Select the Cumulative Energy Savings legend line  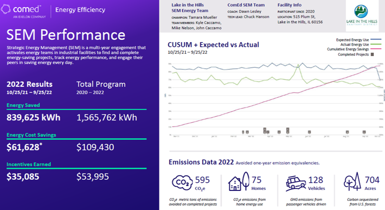[x=376, y=49]
